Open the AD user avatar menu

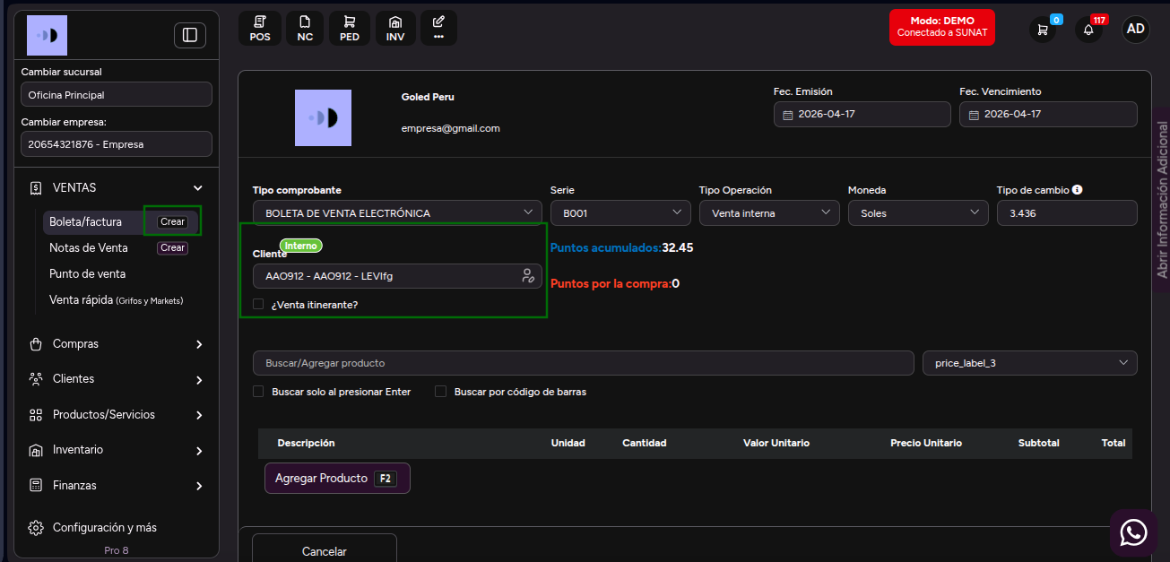tap(1136, 29)
